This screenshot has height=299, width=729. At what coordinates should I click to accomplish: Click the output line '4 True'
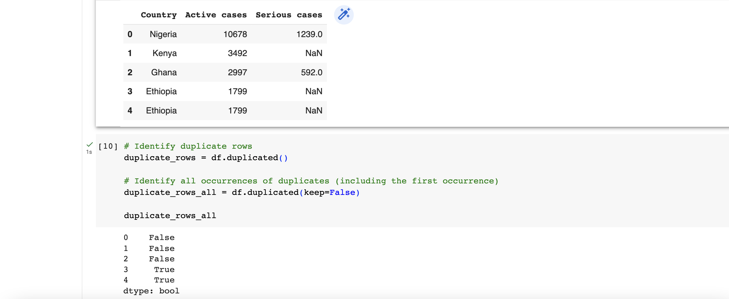(x=149, y=280)
